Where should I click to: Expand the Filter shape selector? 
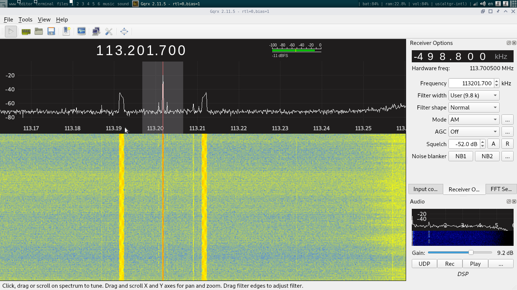tap(473, 107)
